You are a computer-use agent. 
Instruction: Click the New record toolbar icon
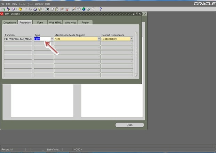(x=3, y=9)
